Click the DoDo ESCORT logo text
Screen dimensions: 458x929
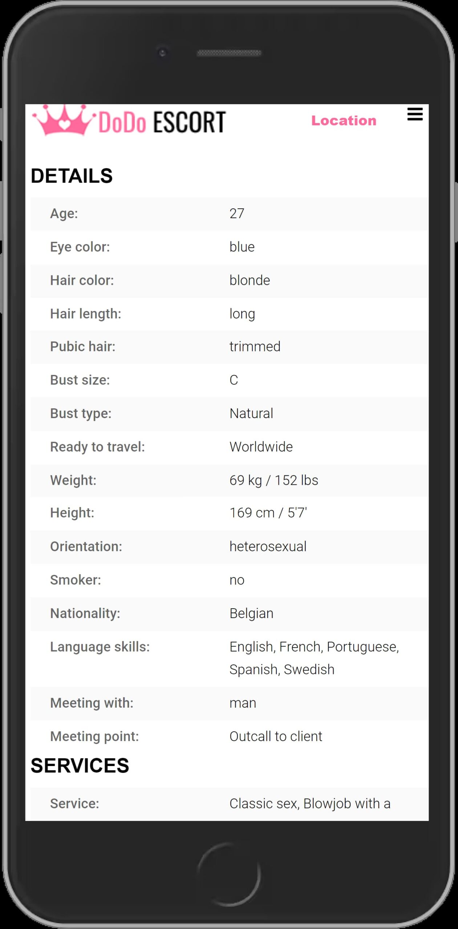(162, 122)
